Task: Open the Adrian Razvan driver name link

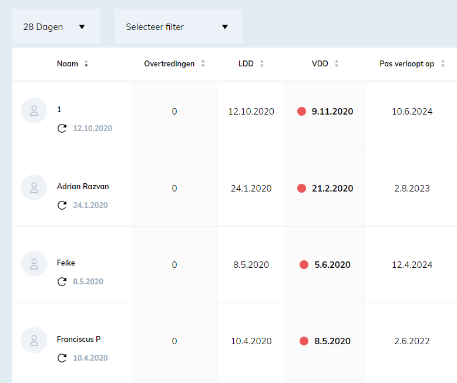Action: (83, 186)
